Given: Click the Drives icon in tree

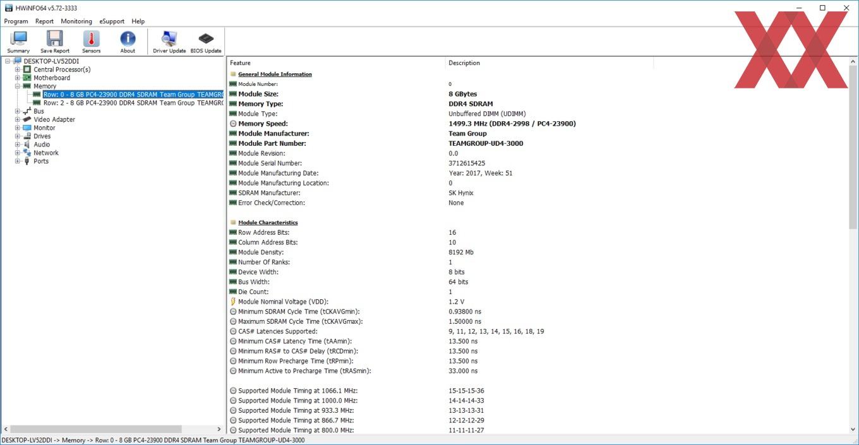Looking at the screenshot, I should pos(27,136).
